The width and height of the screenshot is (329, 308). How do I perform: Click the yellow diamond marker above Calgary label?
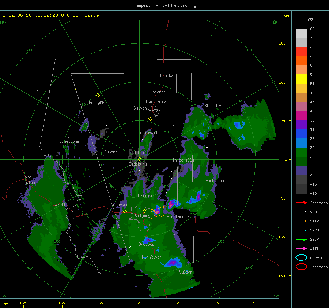(x=144, y=211)
